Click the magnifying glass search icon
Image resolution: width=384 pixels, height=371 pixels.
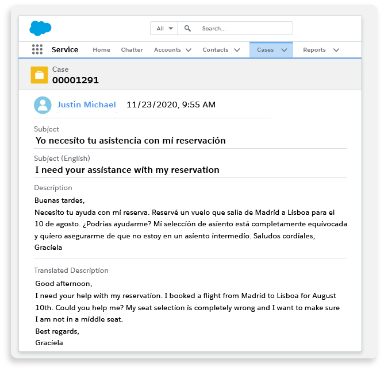[188, 29]
